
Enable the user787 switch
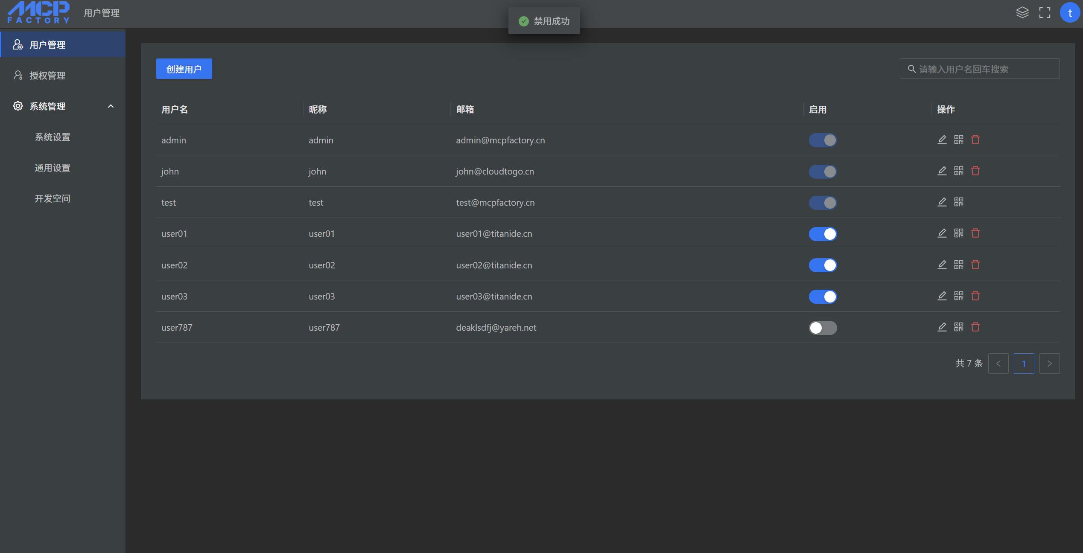[823, 328]
